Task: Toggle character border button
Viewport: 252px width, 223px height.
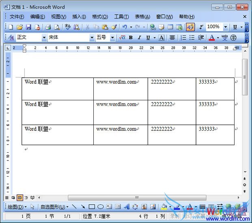Action: pyautogui.click(x=162, y=37)
